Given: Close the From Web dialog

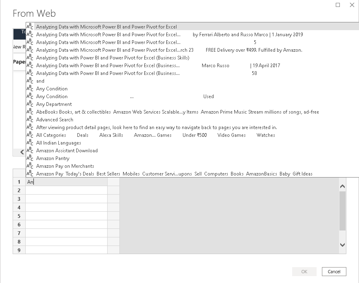Looking at the screenshot, I should (352, 5).
